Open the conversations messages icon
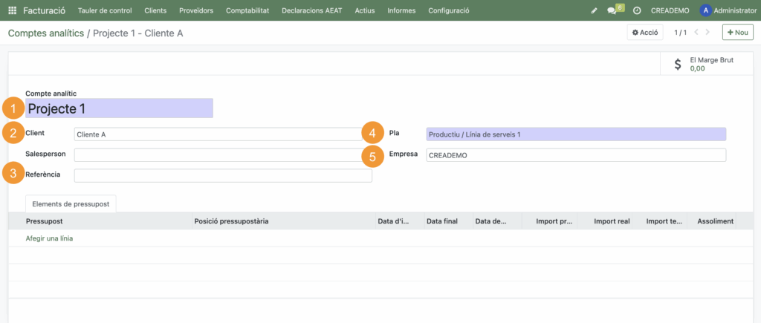This screenshot has width=761, height=323. tap(612, 10)
